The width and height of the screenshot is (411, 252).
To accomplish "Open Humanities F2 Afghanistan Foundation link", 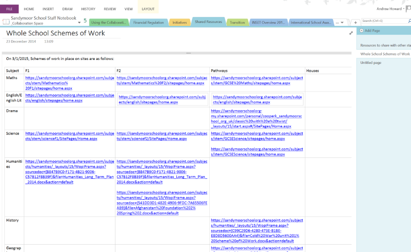I will 162,203.
